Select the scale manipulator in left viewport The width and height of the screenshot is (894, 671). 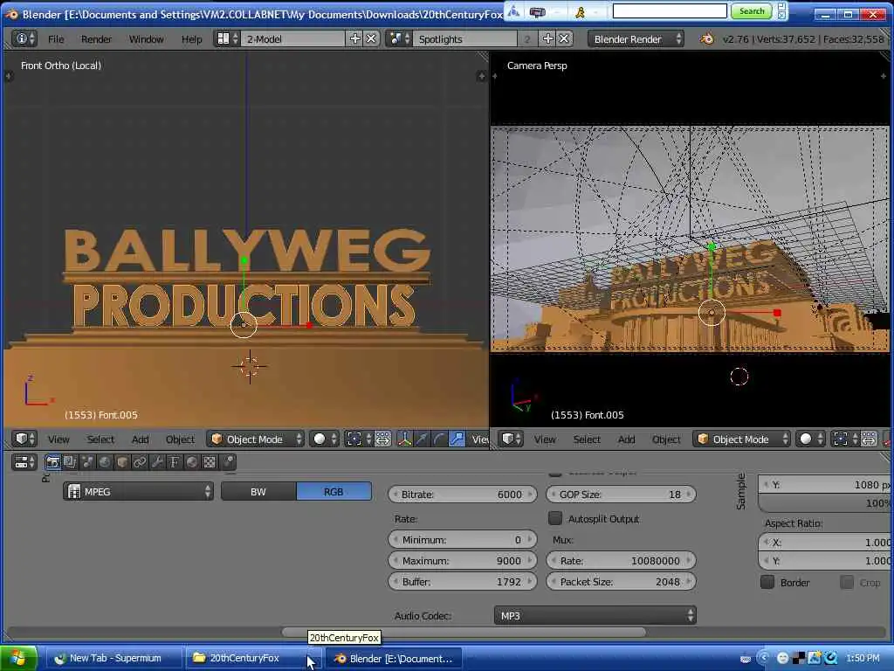(457, 439)
